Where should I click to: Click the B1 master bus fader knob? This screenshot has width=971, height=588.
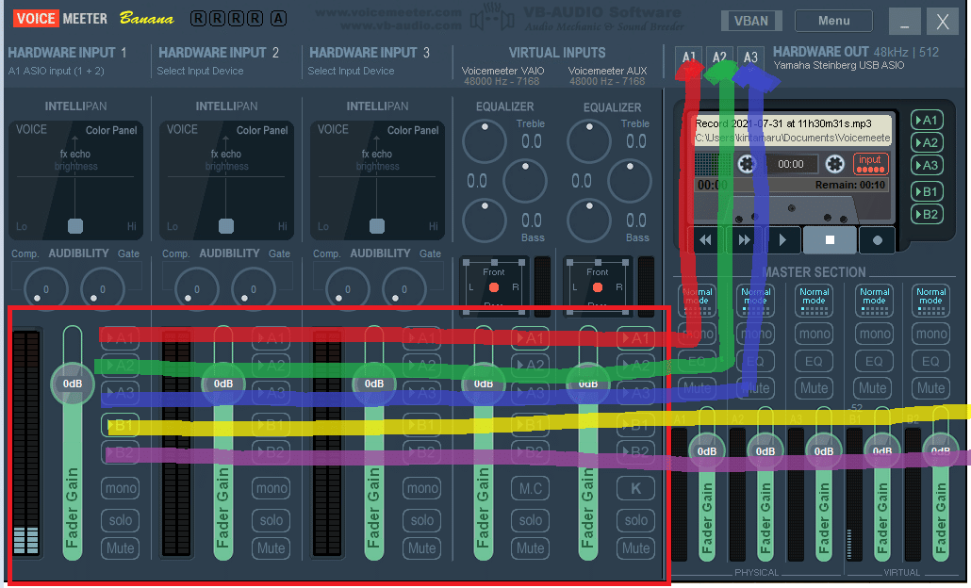(x=881, y=451)
